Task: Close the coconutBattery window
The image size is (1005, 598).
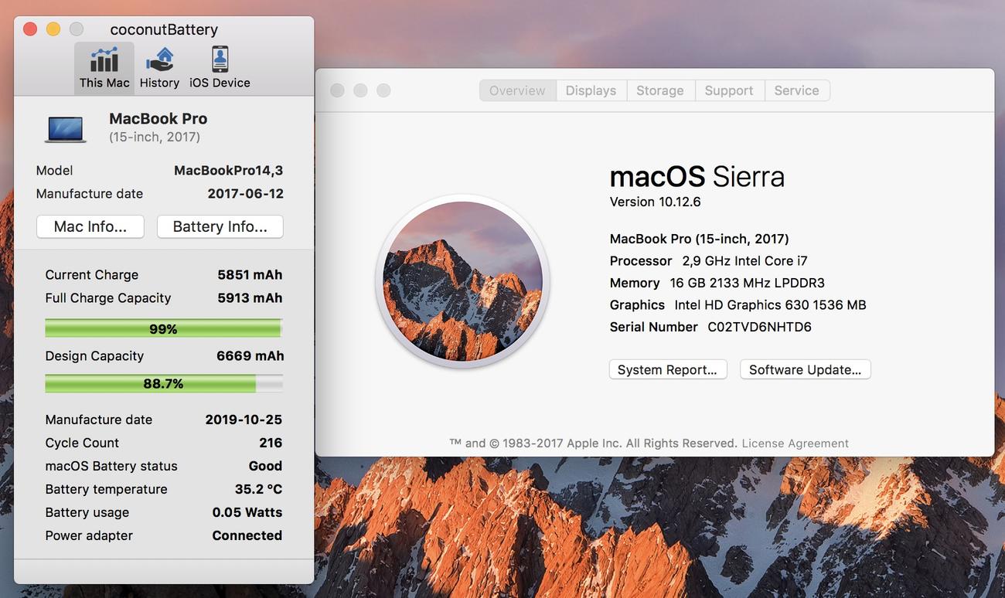Action: pyautogui.click(x=30, y=29)
